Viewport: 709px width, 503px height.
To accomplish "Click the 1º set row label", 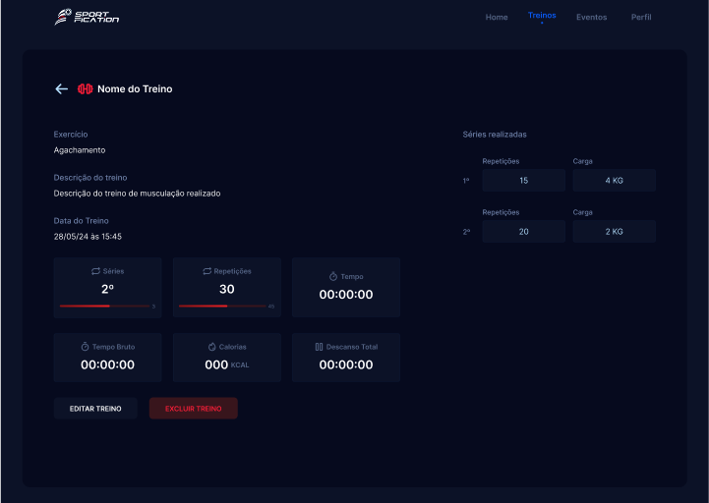I will [x=466, y=181].
